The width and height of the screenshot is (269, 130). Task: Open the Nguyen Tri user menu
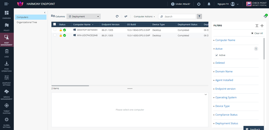(228, 4)
